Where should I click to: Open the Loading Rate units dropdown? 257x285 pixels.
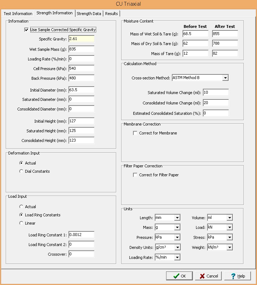(177, 257)
